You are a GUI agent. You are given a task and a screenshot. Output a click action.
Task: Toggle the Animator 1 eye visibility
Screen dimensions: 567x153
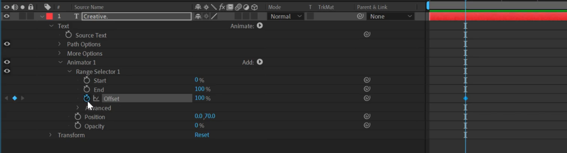point(7,62)
